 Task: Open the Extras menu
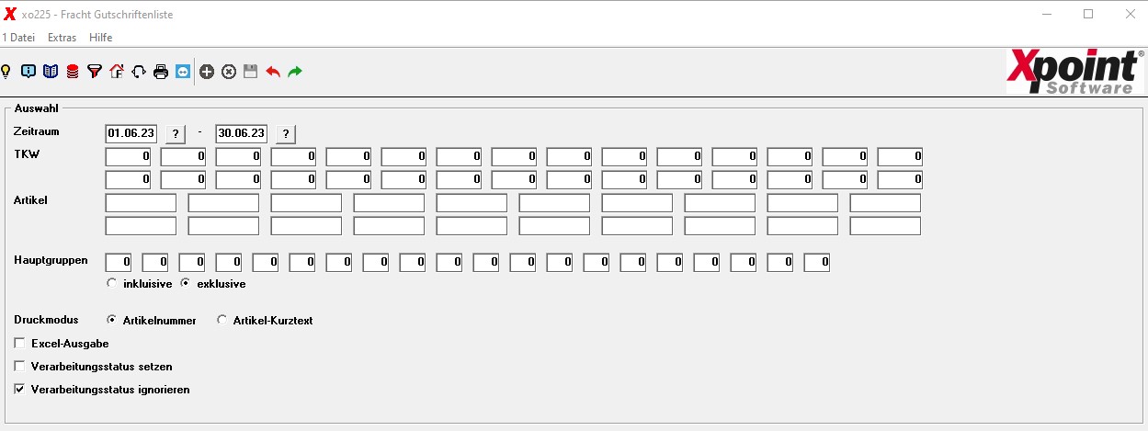[62, 38]
